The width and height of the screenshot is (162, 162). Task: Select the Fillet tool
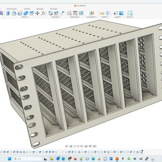click(14, 13)
